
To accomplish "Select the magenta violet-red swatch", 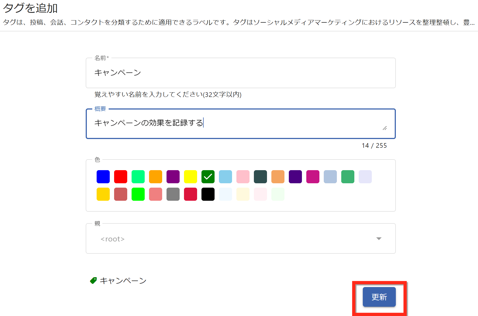I will tap(313, 177).
